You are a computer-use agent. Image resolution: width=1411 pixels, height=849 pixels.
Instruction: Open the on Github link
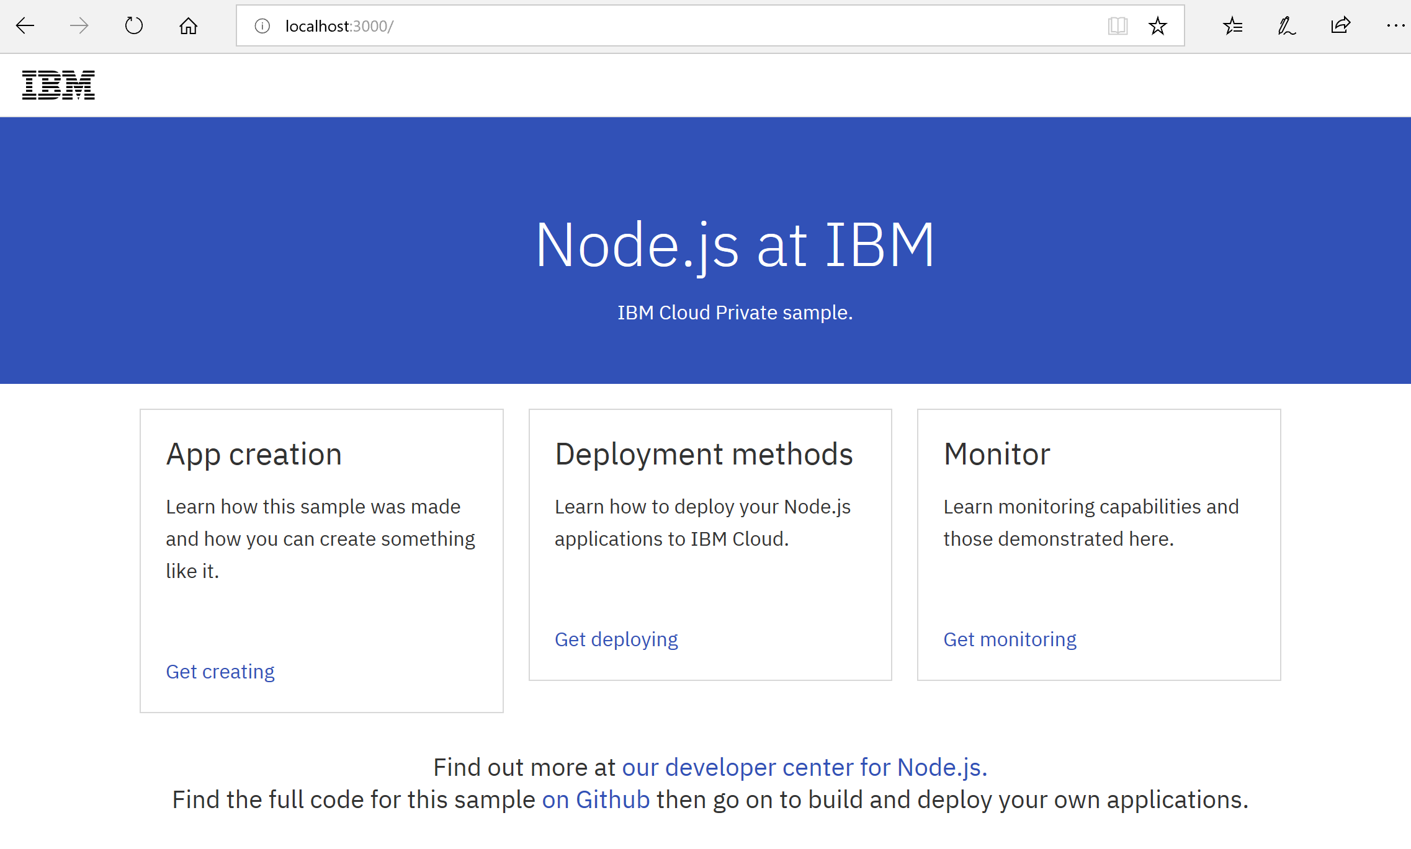[596, 800]
